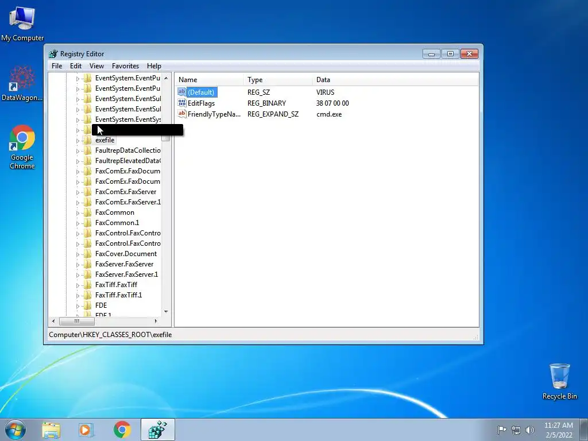
Task: Open the Favorites menu
Action: point(125,66)
